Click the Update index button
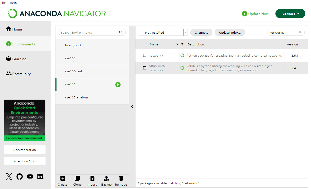Image resolution: width=311 pixels, height=189 pixels. click(230, 32)
